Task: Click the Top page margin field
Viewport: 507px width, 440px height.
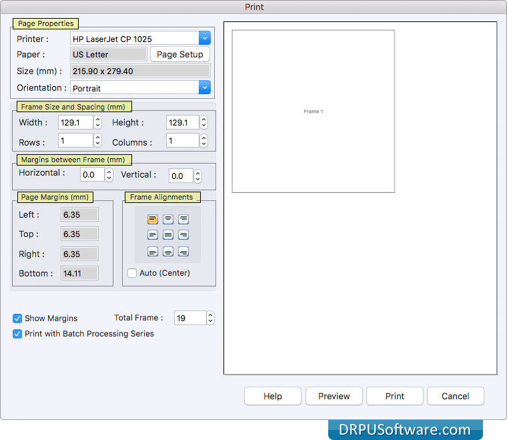Action: tap(79, 234)
